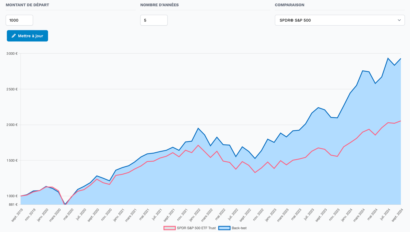Click the Nombre d'années input field
Viewport: 410px width, 232px height.
click(x=154, y=20)
